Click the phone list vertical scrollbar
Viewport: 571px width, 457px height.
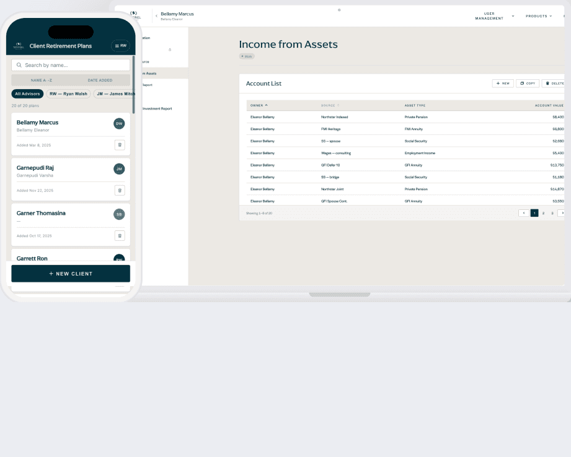point(134,85)
